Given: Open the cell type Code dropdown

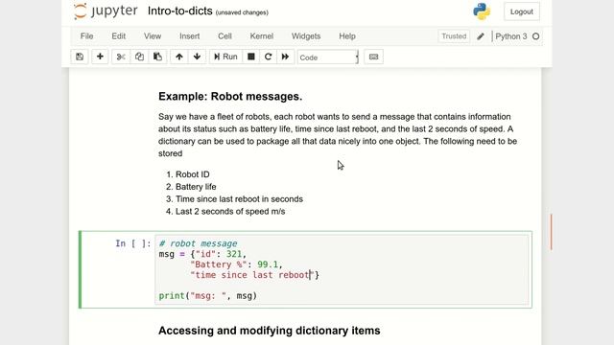Looking at the screenshot, I should click(328, 57).
